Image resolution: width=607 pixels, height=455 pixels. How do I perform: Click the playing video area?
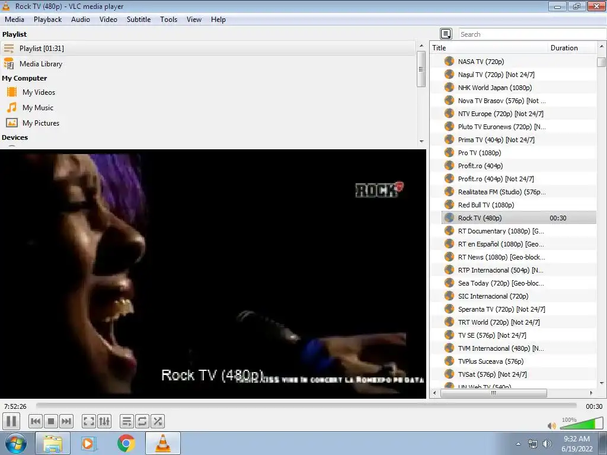coord(213,274)
